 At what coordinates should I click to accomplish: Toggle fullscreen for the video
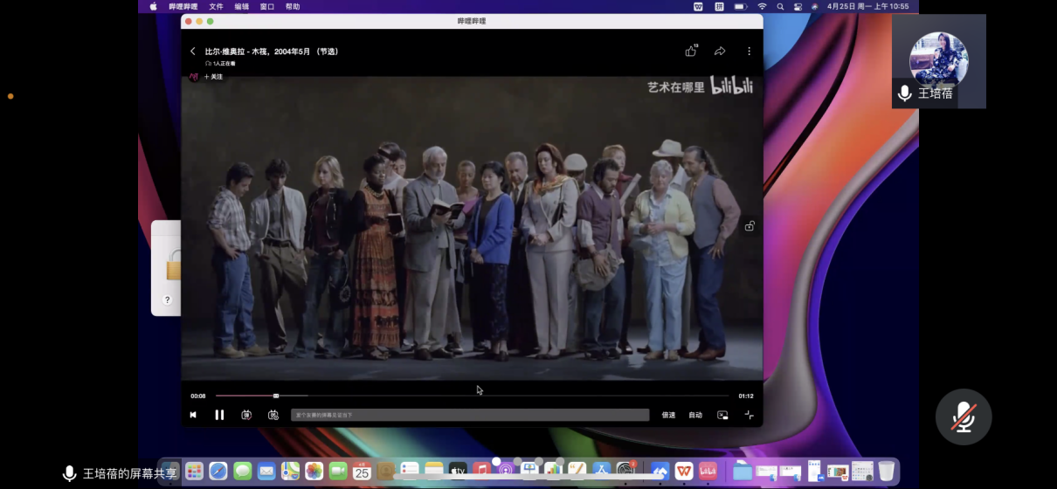(x=749, y=415)
